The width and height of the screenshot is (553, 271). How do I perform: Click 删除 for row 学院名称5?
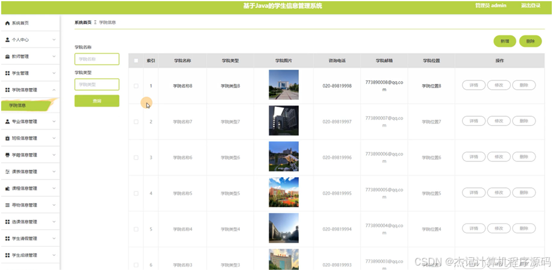tap(523, 193)
